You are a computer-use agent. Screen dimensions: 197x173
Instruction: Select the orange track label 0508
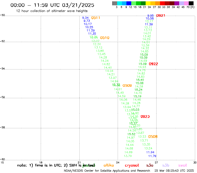click(153, 137)
